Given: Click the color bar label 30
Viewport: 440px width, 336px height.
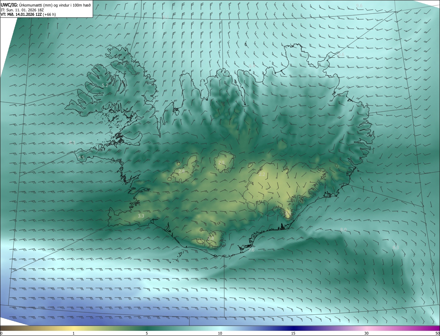Looking at the screenshot, I should pyautogui.click(x=366, y=333).
